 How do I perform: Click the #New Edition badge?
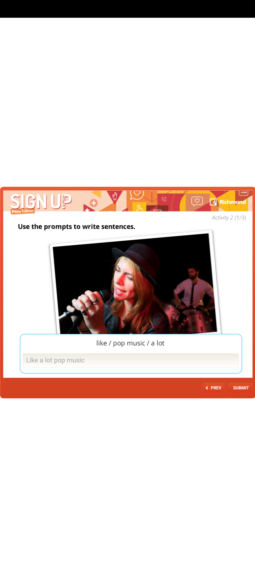tap(23, 211)
